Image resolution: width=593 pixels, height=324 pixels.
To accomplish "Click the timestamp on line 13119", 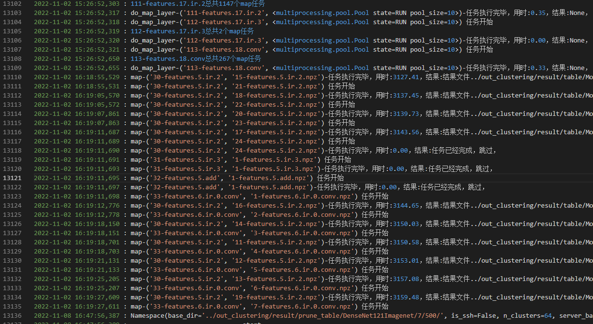I will click(x=76, y=160).
